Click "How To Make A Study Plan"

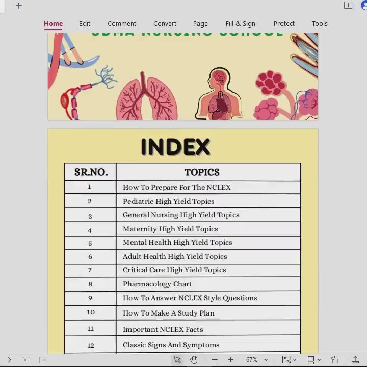pos(169,313)
